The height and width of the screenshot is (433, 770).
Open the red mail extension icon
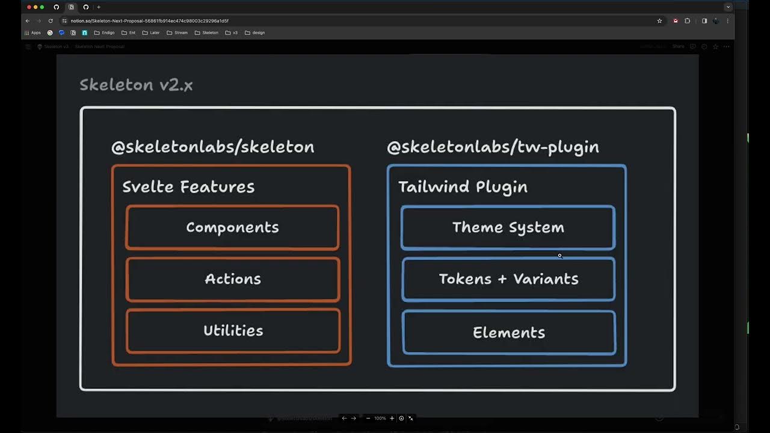pos(676,20)
